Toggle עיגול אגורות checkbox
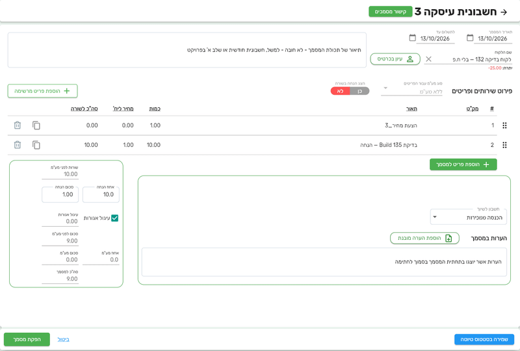Image resolution: width=520 pixels, height=351 pixels. point(115,218)
